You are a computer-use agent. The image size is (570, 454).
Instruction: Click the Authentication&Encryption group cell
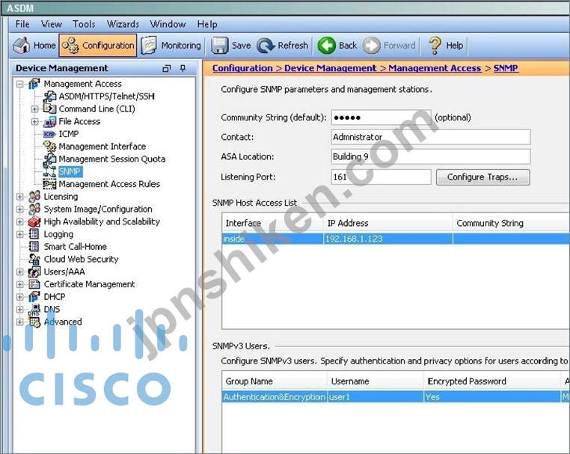(x=275, y=397)
